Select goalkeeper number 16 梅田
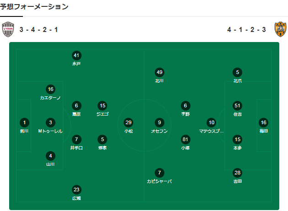 [263, 122]
